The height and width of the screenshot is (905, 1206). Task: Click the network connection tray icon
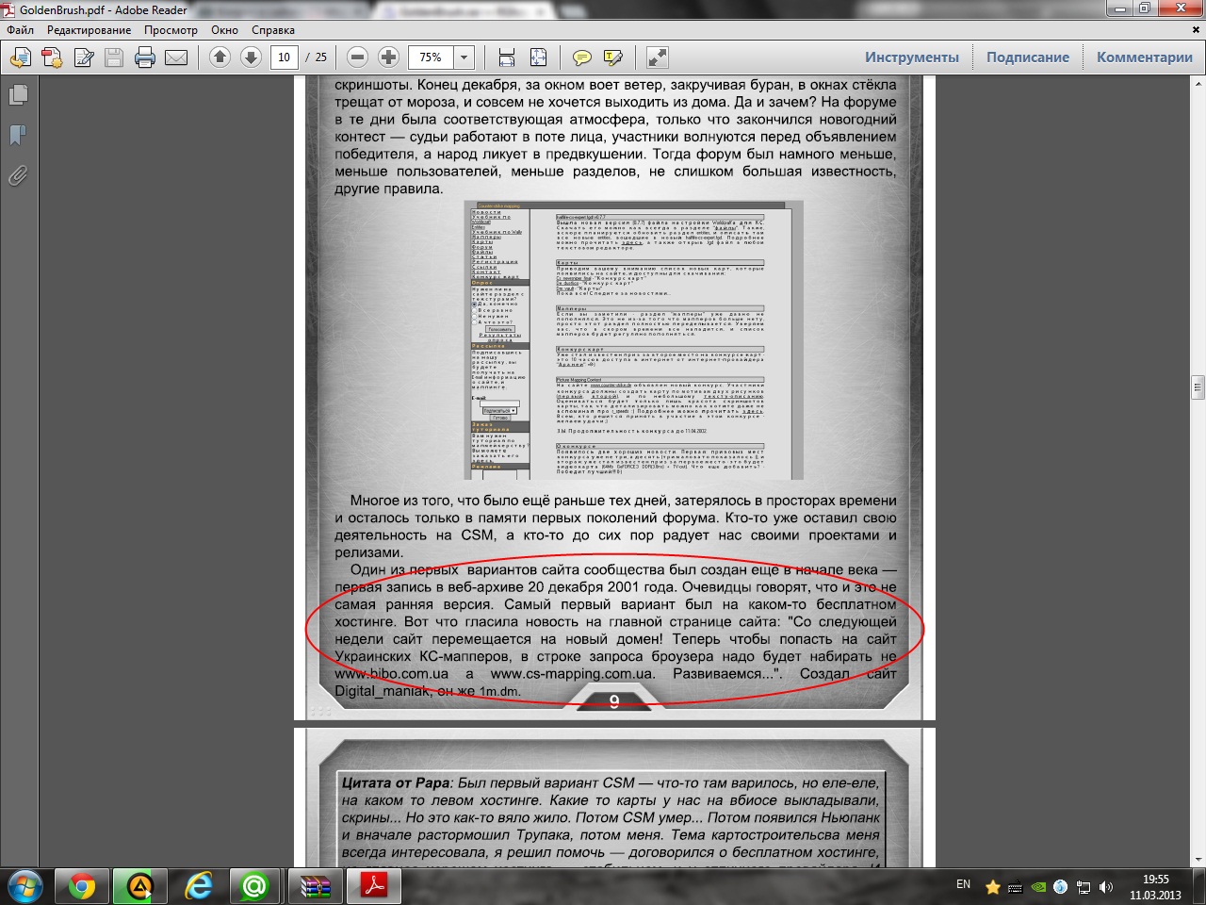coord(1084,887)
